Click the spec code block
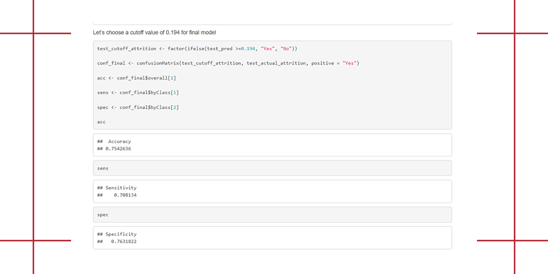This screenshot has height=274, width=548. click(103, 214)
